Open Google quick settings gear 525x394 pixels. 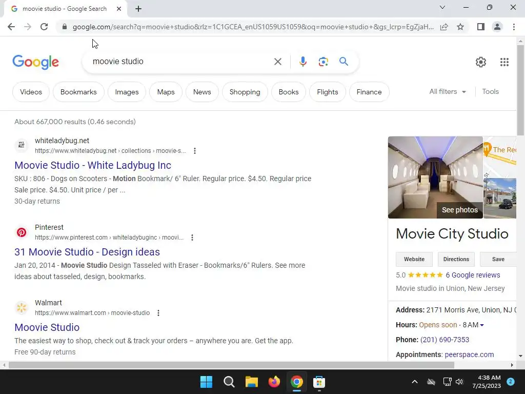click(481, 62)
